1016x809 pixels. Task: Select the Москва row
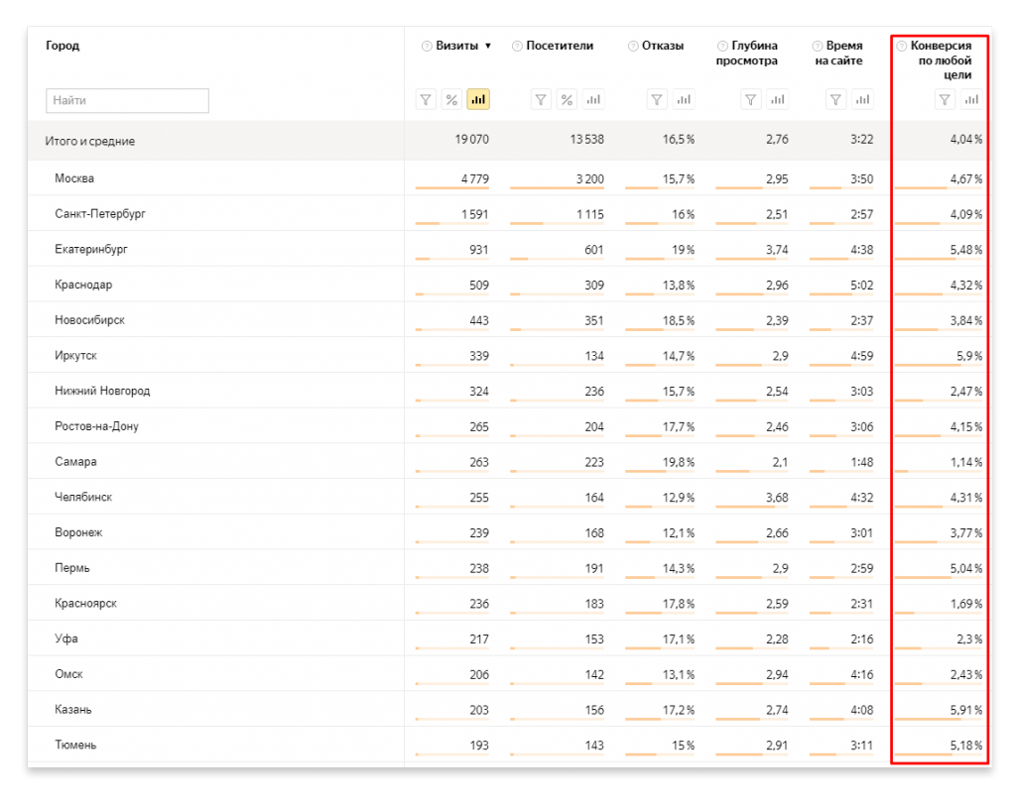(x=509, y=178)
